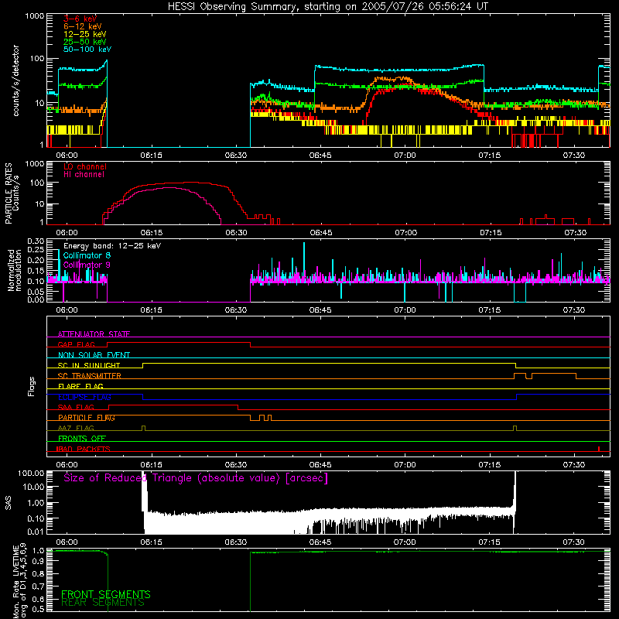
Task: Click the 'FLARE FLAG' label
Action: pyautogui.click(x=80, y=386)
